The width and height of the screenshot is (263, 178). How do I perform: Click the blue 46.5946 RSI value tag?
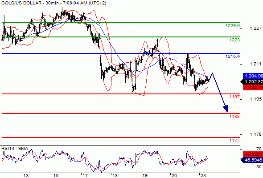[x=252, y=160]
